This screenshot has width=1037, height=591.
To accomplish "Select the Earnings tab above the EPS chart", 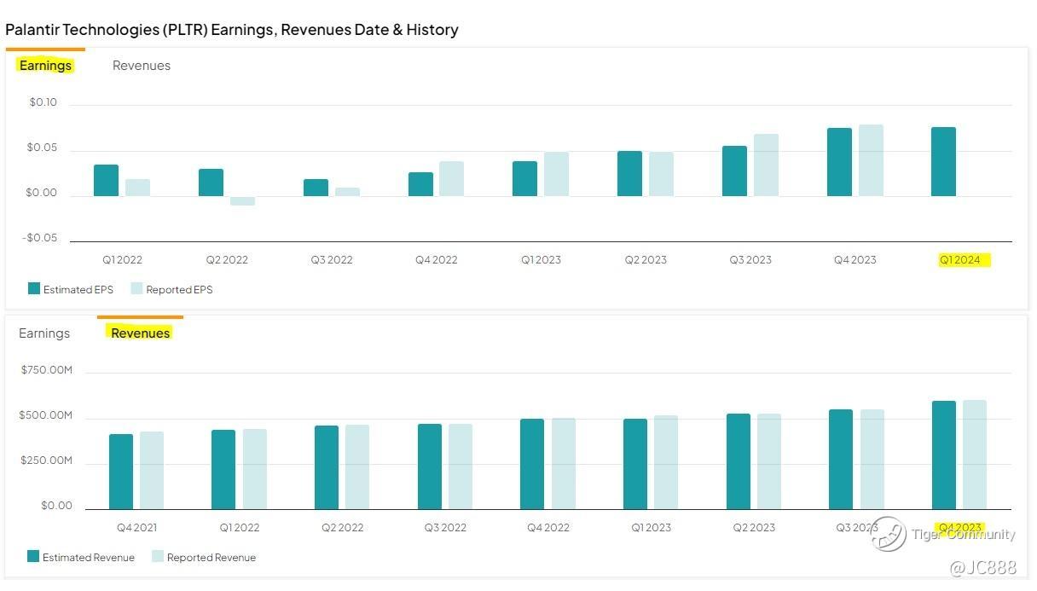I will pos(45,66).
